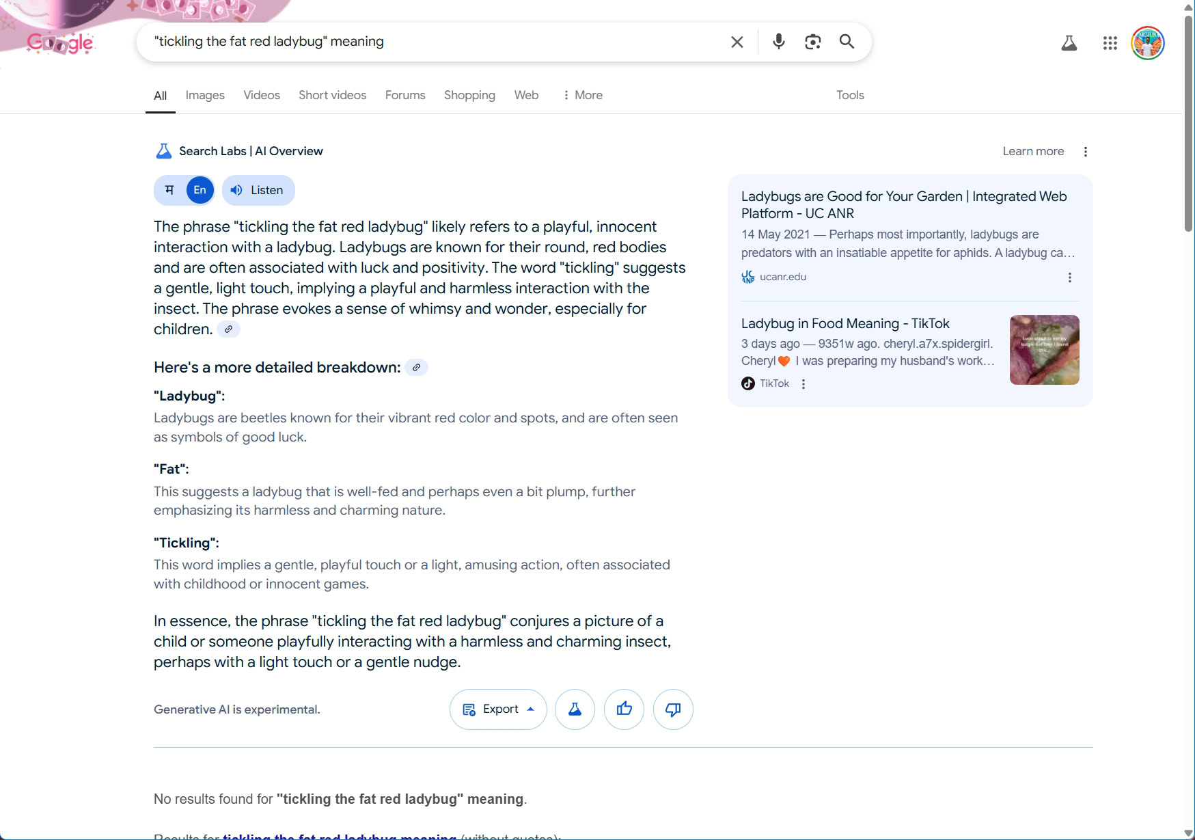Switch AI Overview language to Hindi

click(x=170, y=190)
